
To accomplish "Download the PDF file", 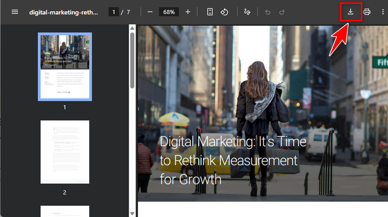I will pos(351,12).
